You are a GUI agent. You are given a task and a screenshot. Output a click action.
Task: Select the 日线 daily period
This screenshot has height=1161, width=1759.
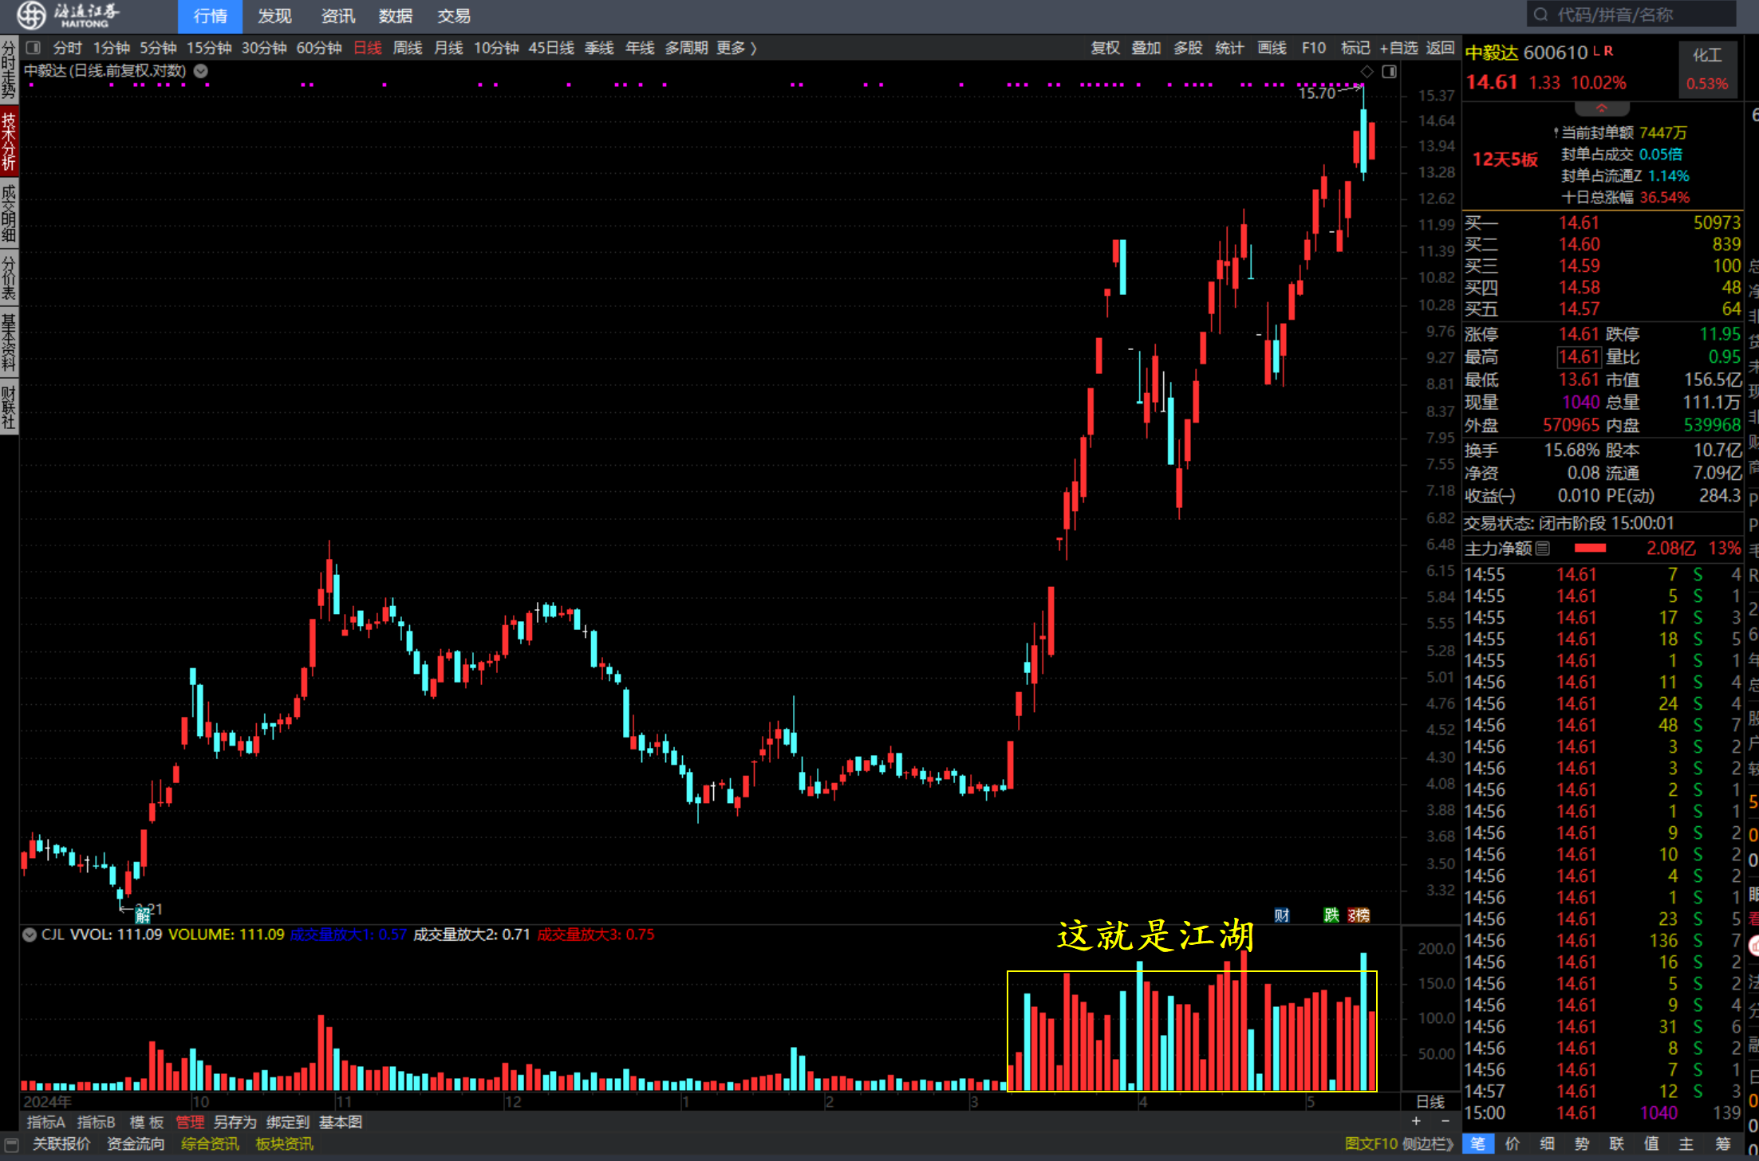tap(368, 48)
